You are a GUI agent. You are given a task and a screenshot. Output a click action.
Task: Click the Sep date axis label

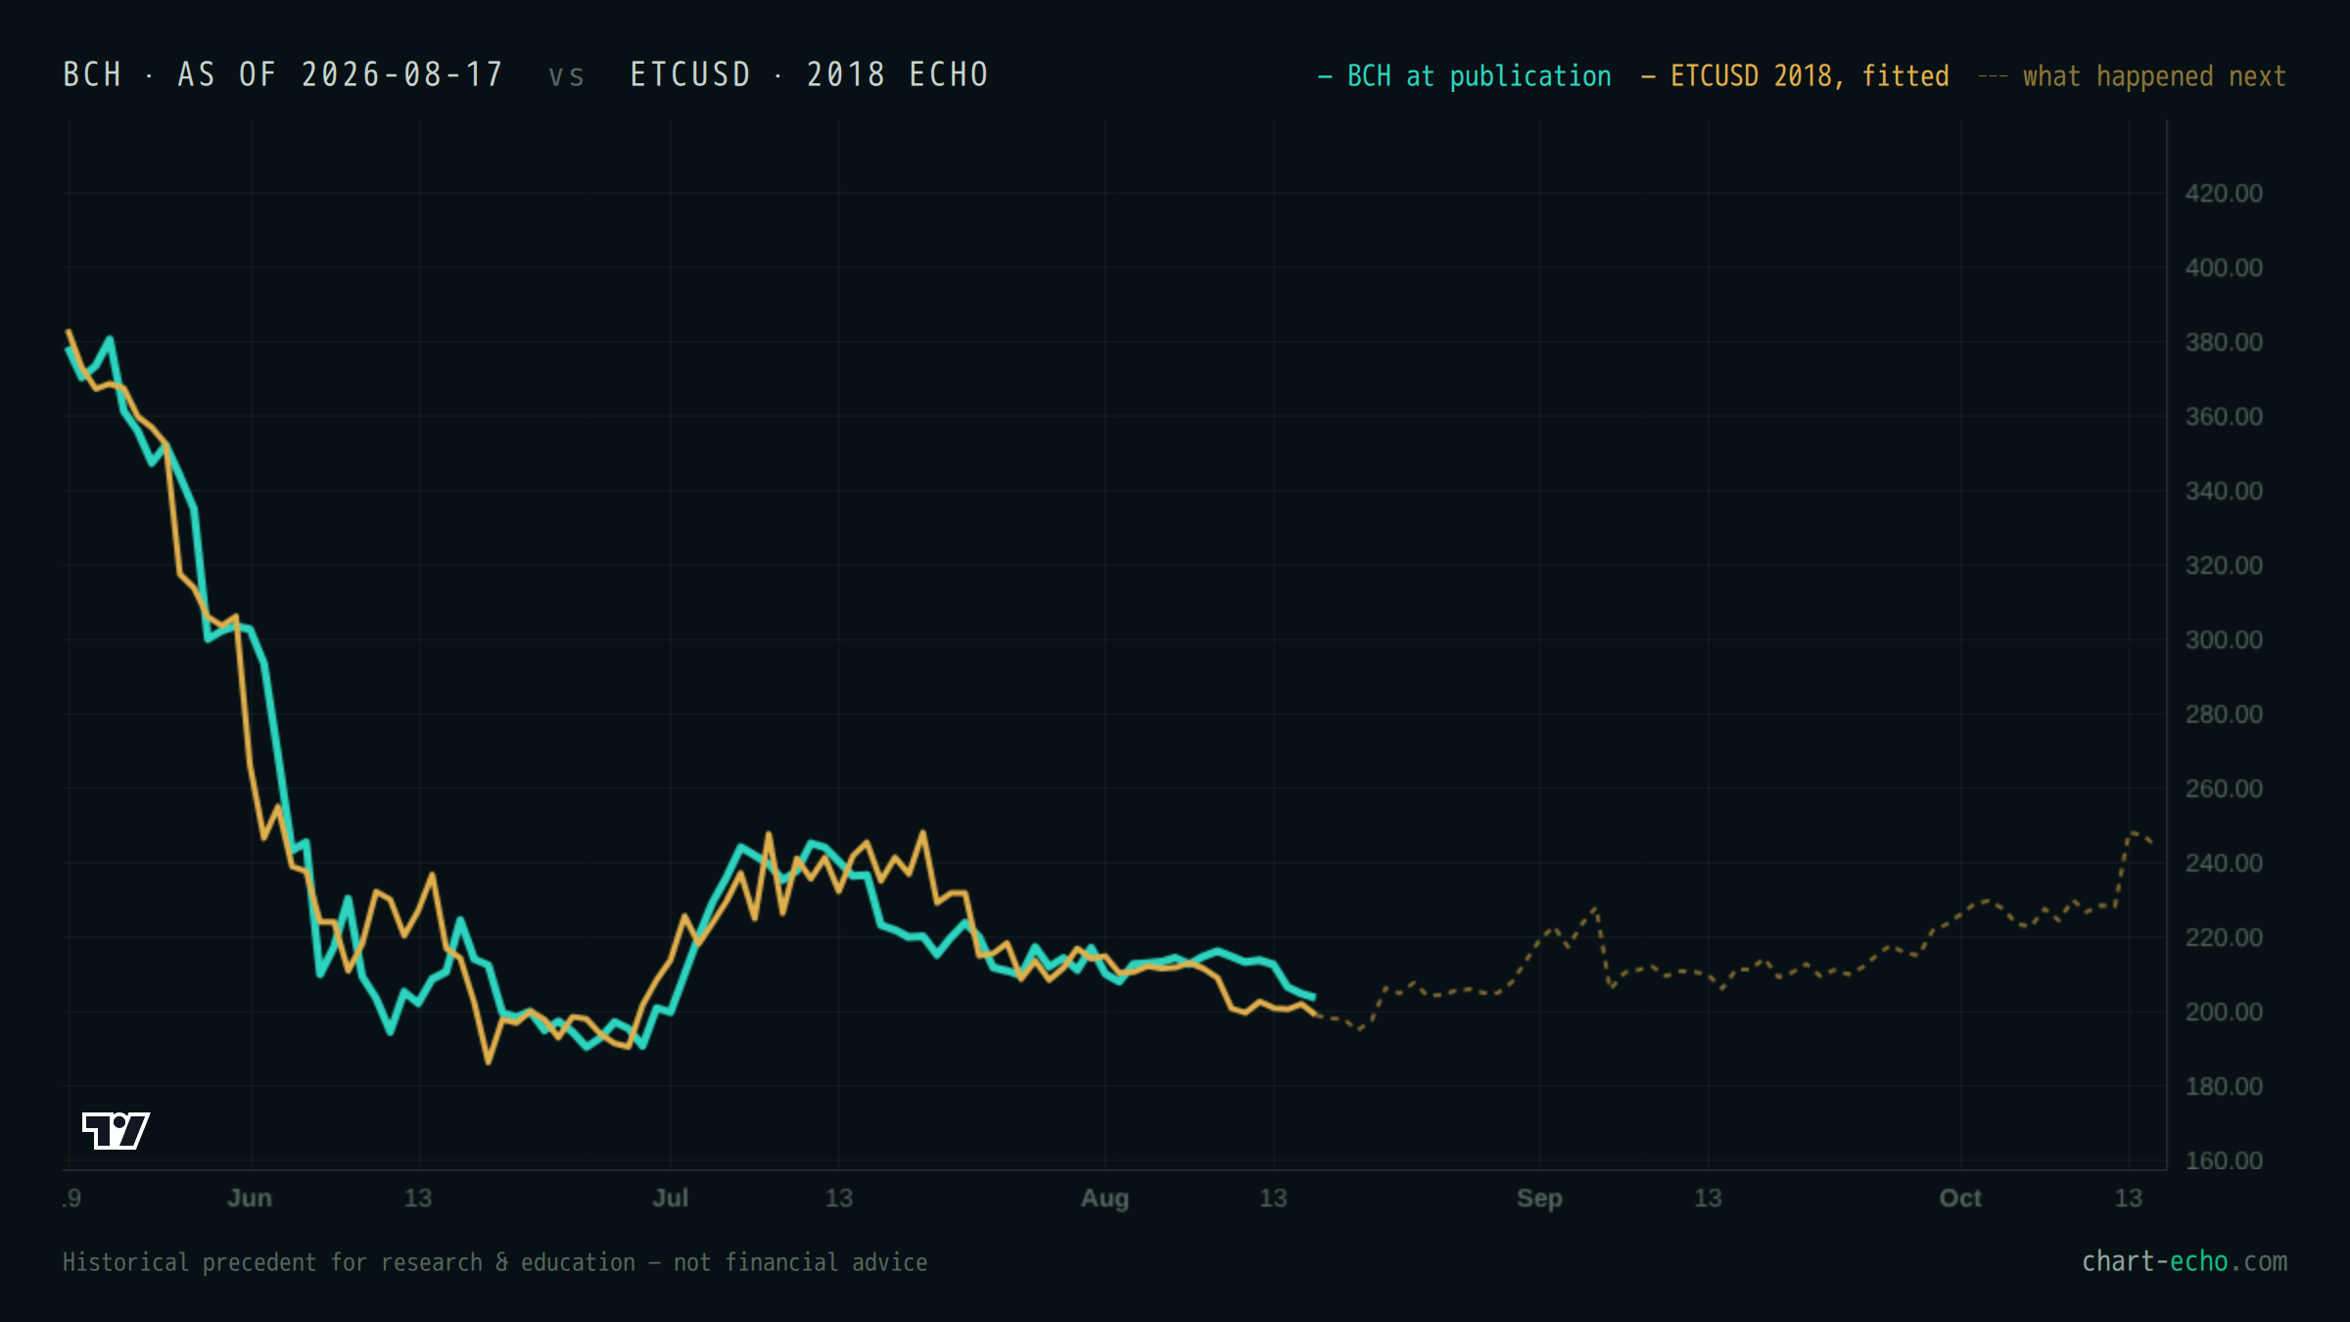point(1539,1198)
